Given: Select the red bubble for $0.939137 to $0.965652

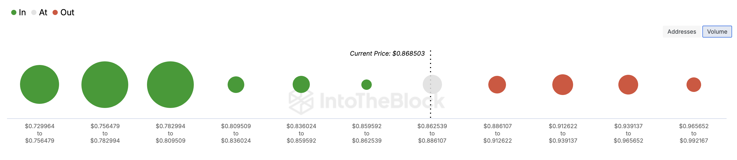Looking at the screenshot, I should click(628, 85).
